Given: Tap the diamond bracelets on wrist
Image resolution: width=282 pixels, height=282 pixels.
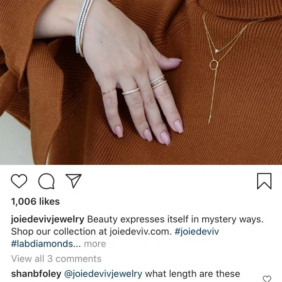Looking at the screenshot, I should (83, 28).
